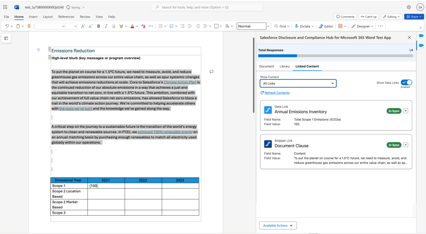Viewport: 426px width, 234px height.
Task: Insert a bulleted list
Action: tap(160, 26)
